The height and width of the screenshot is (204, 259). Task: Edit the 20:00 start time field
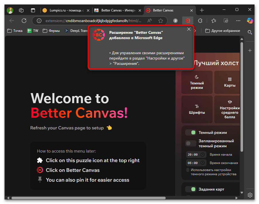click(x=196, y=155)
